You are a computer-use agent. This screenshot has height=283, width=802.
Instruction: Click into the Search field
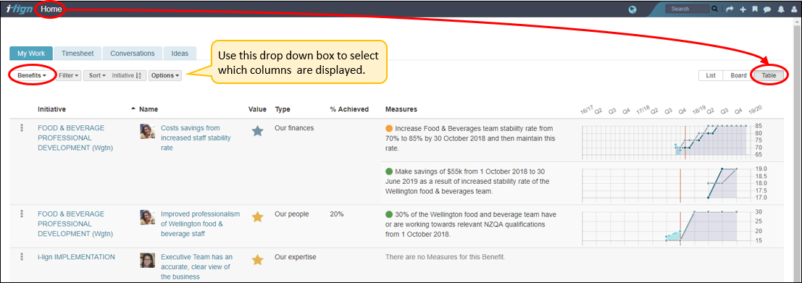(688, 9)
